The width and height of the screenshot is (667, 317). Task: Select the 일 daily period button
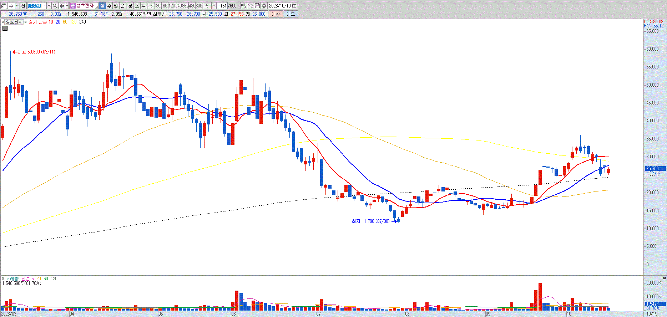click(x=102, y=6)
